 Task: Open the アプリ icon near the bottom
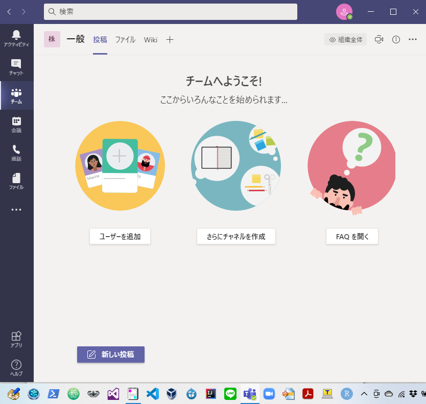pyautogui.click(x=16, y=339)
